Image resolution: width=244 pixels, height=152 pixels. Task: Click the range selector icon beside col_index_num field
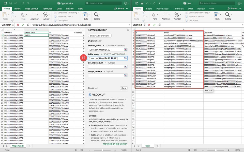(126, 67)
